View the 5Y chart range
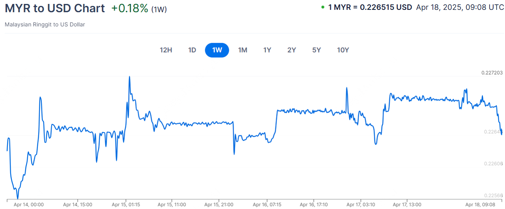The height and width of the screenshot is (209, 505). pos(316,50)
